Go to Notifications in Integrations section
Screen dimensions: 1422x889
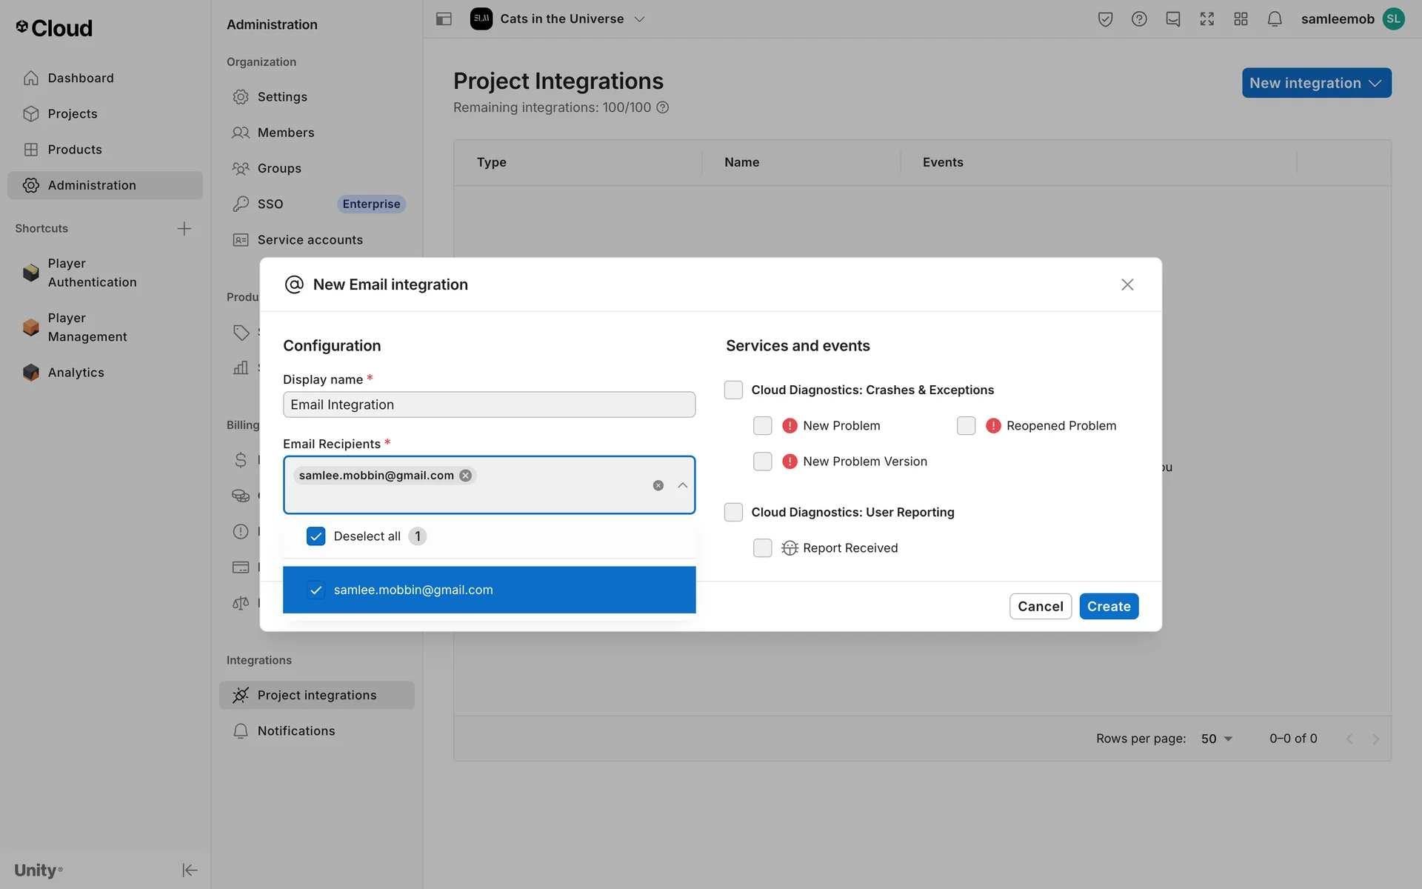coord(296,730)
